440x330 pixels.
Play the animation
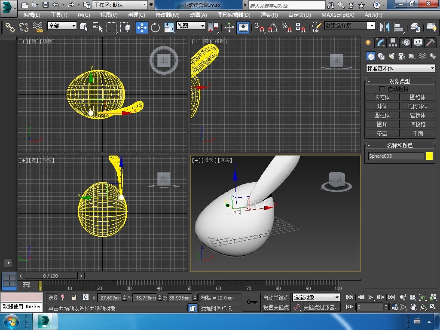pyautogui.click(x=371, y=297)
